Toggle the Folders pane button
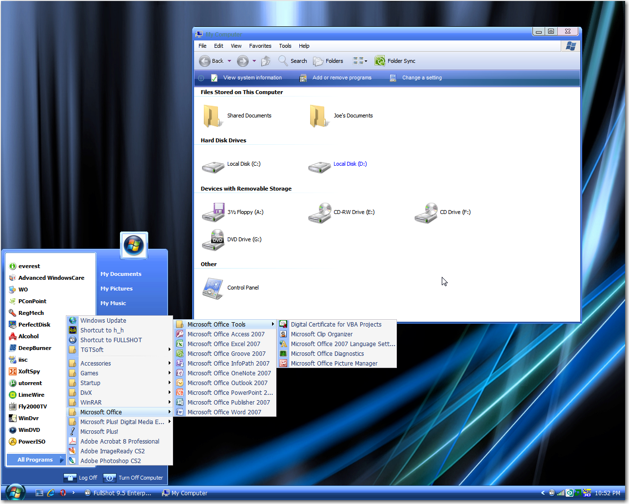The width and height of the screenshot is (629, 504). [x=328, y=61]
